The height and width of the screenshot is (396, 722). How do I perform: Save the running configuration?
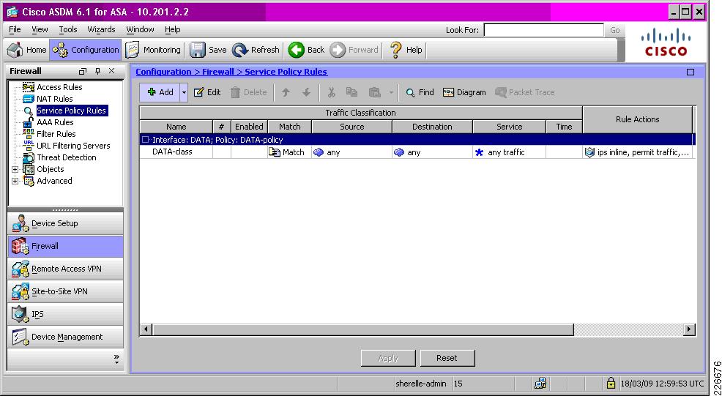pyautogui.click(x=209, y=50)
